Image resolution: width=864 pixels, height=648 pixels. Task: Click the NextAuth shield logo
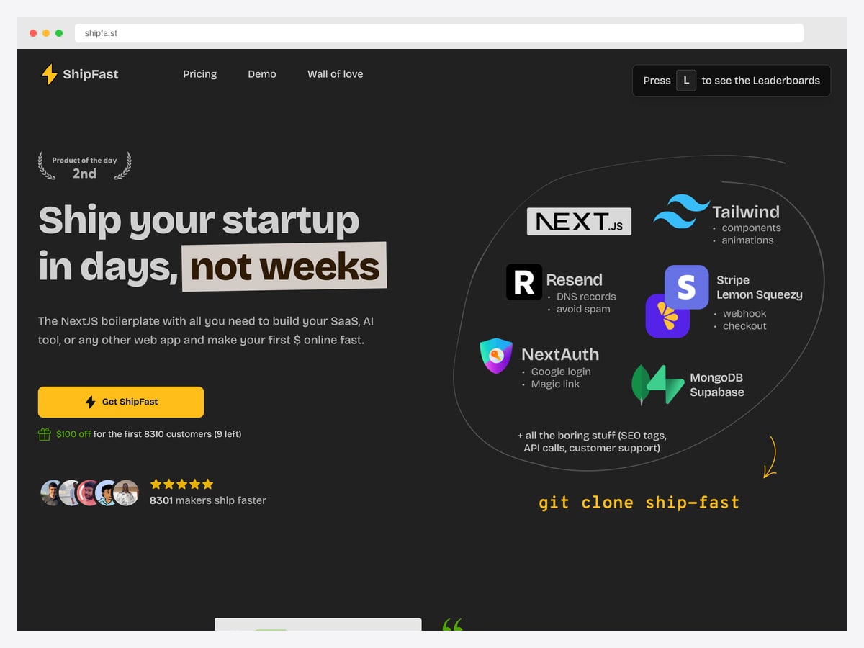tap(496, 356)
